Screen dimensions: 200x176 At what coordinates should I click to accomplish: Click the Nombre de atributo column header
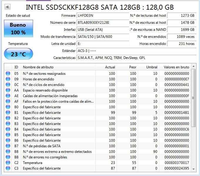[x=58, y=67]
